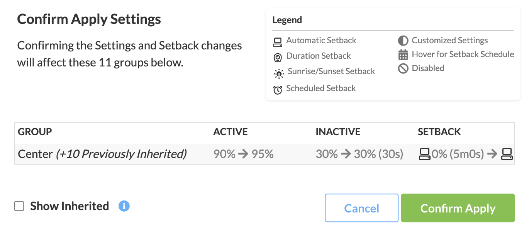This screenshot has width=529, height=231.
Task: Click the Setback Schedule calendar icon
Action: [403, 55]
